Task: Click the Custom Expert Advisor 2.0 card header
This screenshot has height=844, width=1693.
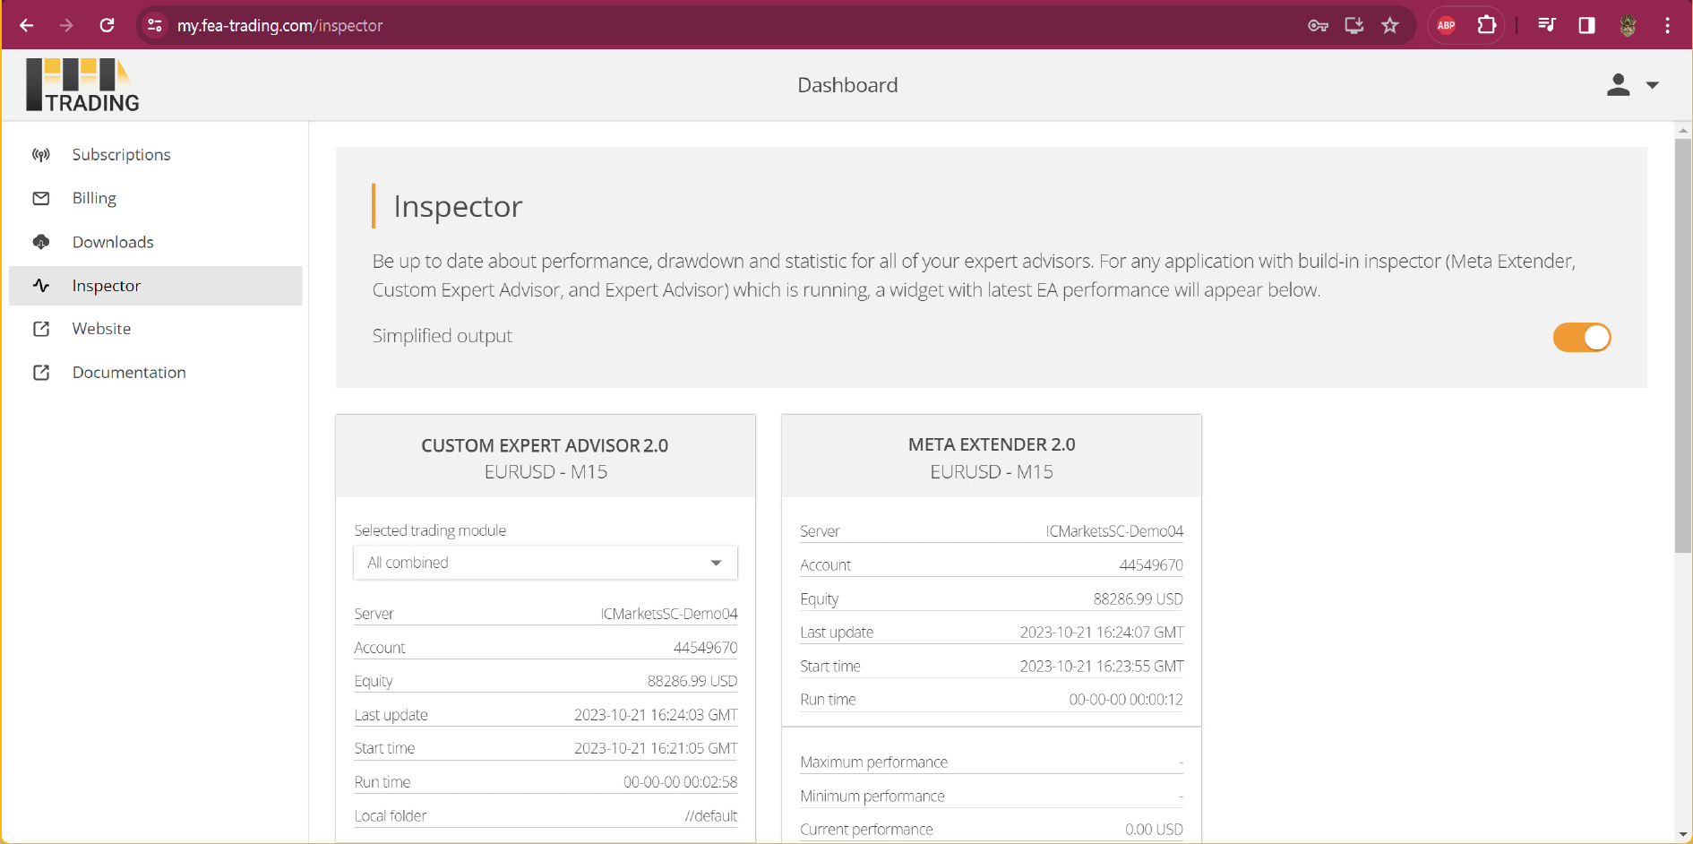Action: (x=546, y=457)
